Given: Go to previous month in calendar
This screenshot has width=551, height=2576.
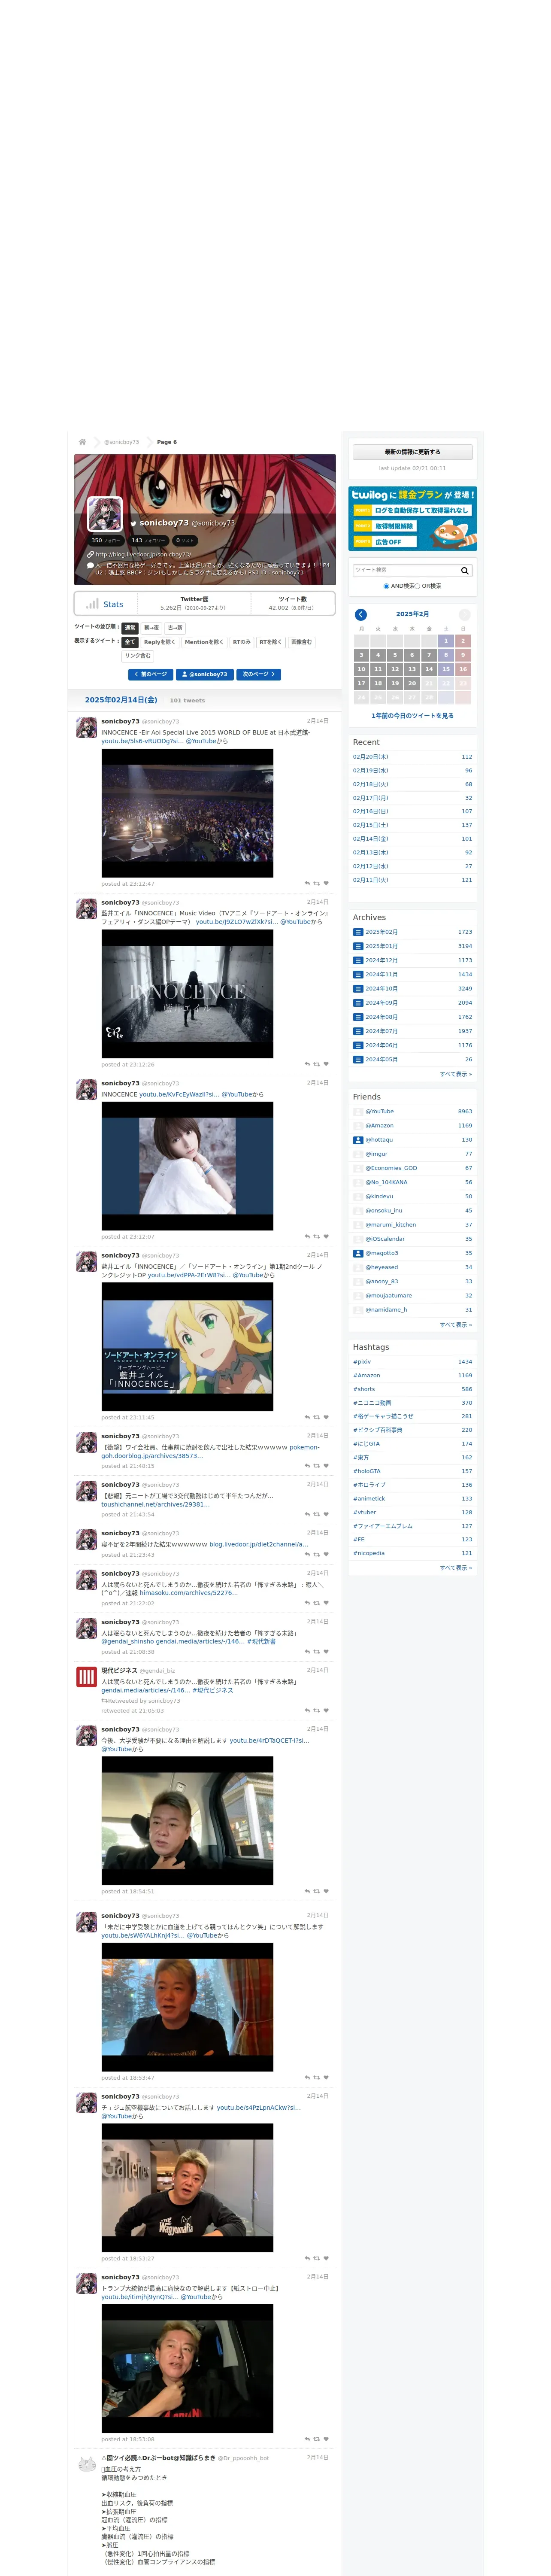Looking at the screenshot, I should click(361, 614).
